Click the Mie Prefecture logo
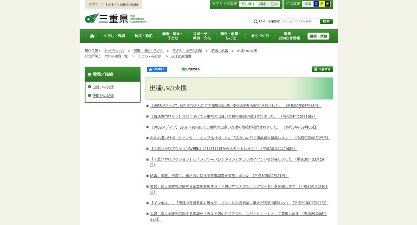 116,19
